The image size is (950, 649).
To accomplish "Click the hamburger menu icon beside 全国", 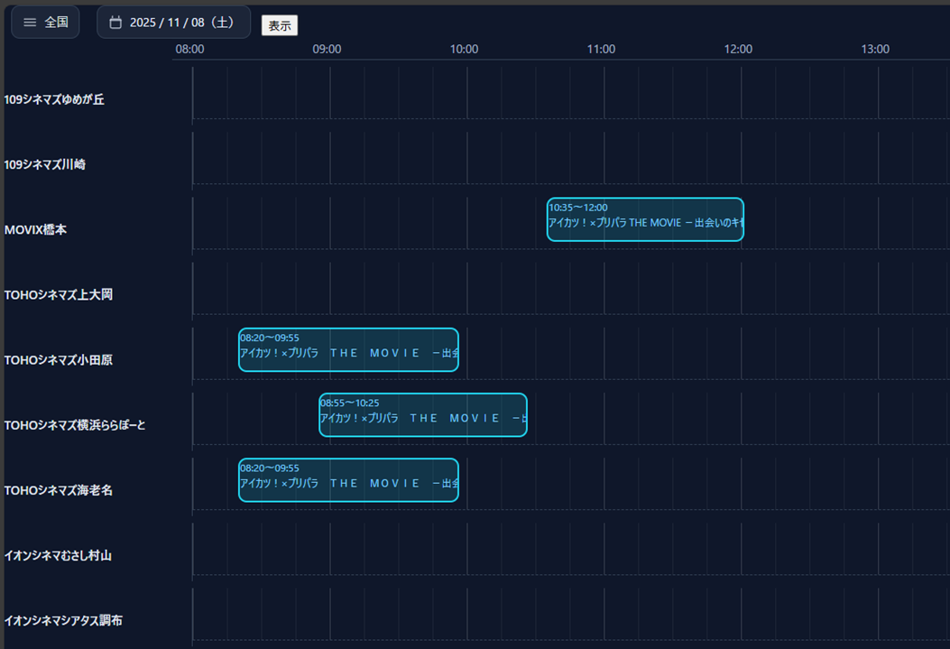I will 30,23.
